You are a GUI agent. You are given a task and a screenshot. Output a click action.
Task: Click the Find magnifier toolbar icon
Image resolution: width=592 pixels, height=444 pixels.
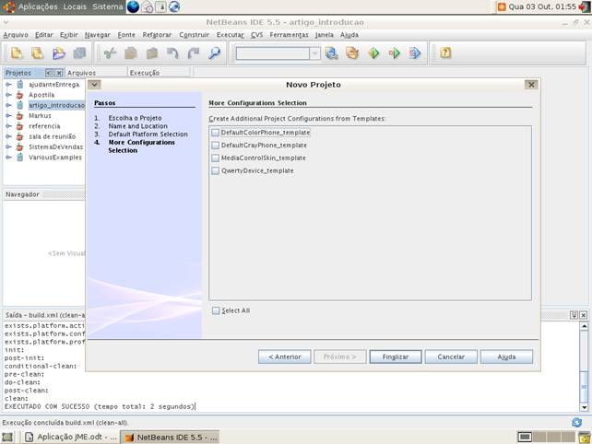click(x=214, y=53)
